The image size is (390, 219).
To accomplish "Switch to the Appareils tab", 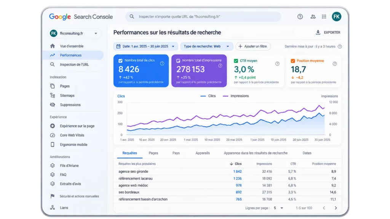I will (203, 153).
